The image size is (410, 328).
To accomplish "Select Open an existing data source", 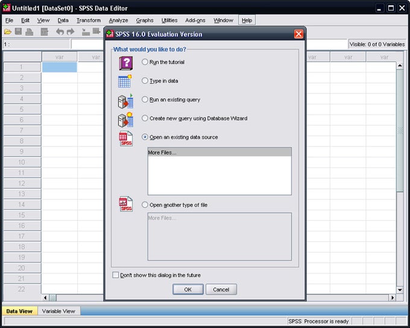I will coord(145,137).
